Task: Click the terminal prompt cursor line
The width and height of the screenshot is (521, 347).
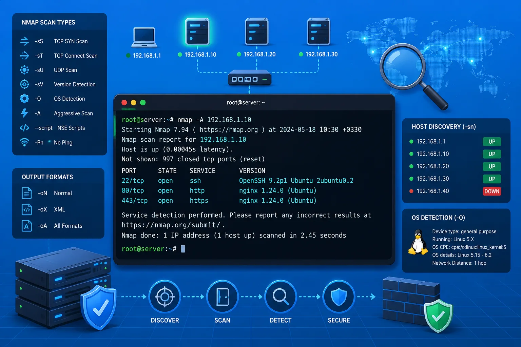Action: 153,249
